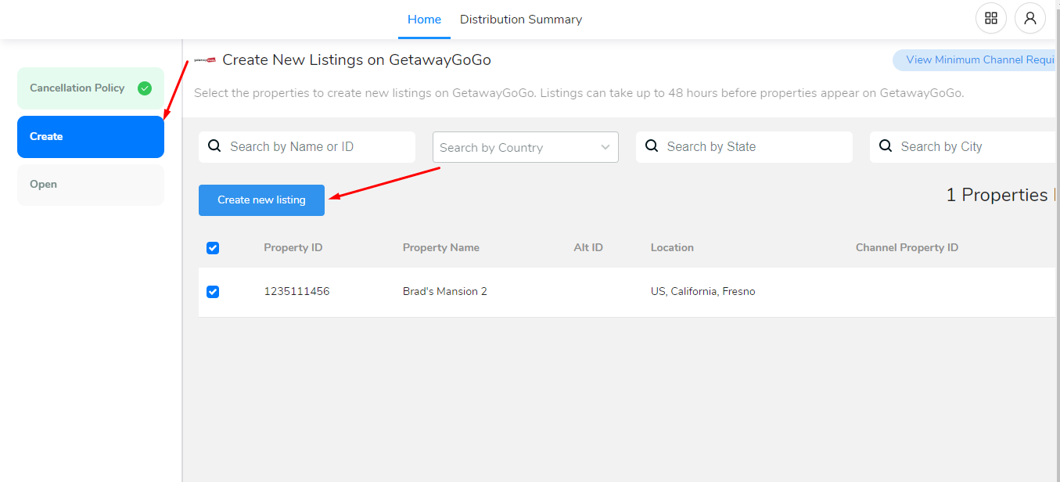This screenshot has height=482, width=1060.
Task: Click the Alt ID column header
Action: tap(588, 248)
